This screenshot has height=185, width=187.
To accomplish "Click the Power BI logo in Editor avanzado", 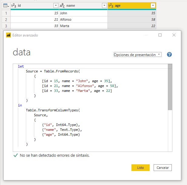I will coord(8,35).
